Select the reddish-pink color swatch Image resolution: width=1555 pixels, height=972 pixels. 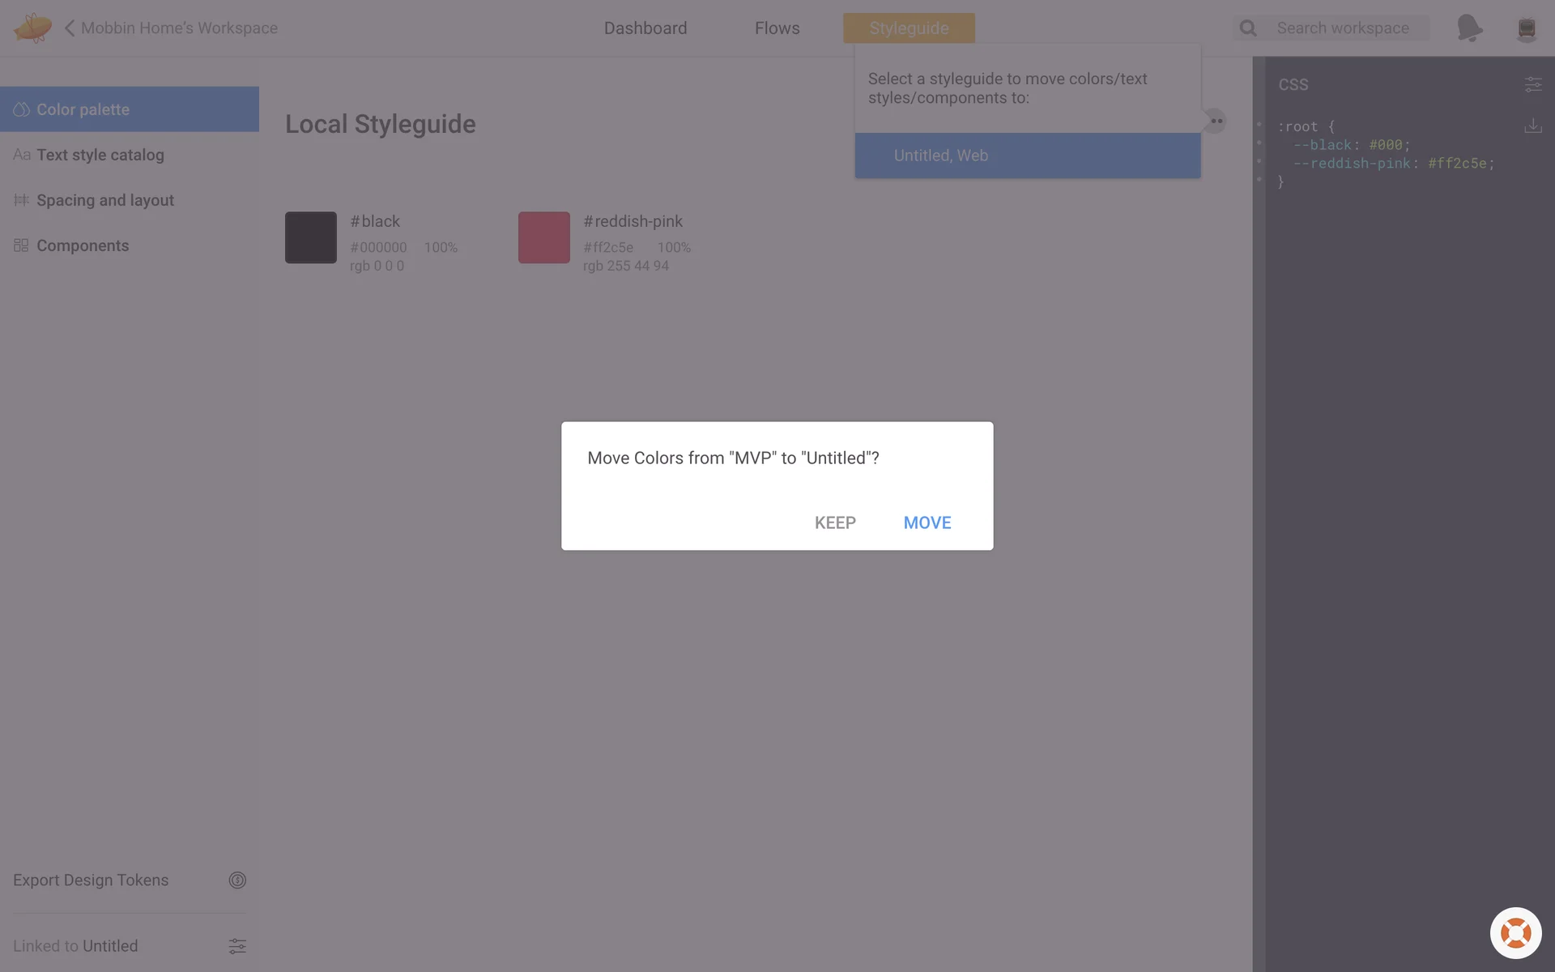pyautogui.click(x=543, y=237)
